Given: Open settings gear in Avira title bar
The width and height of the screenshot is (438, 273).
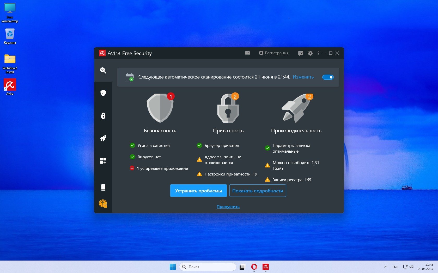Looking at the screenshot, I should [310, 53].
